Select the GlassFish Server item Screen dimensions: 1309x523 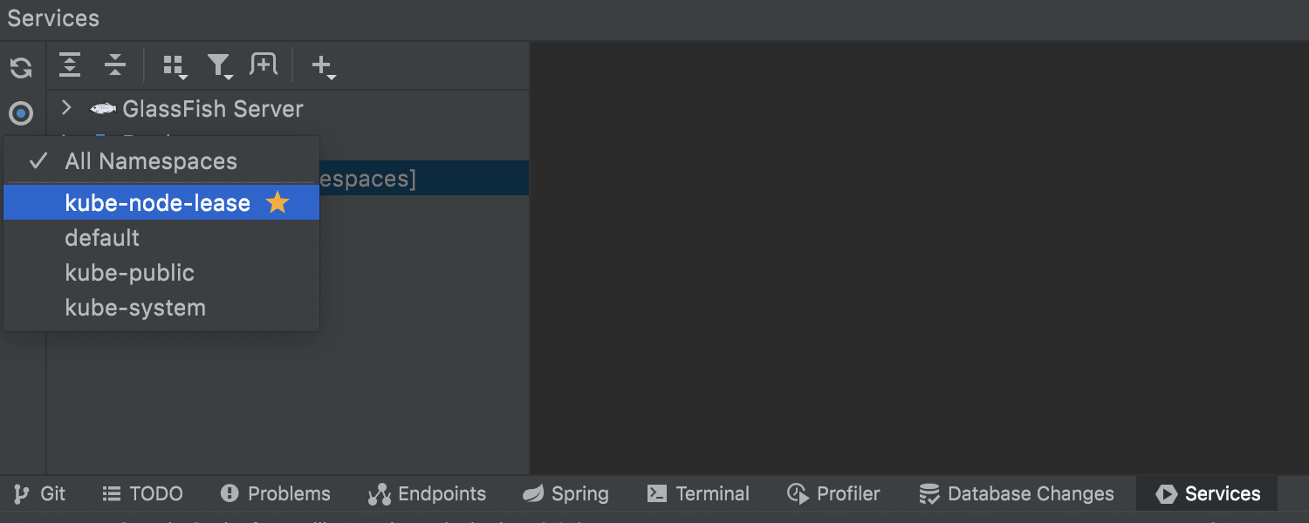click(x=213, y=109)
